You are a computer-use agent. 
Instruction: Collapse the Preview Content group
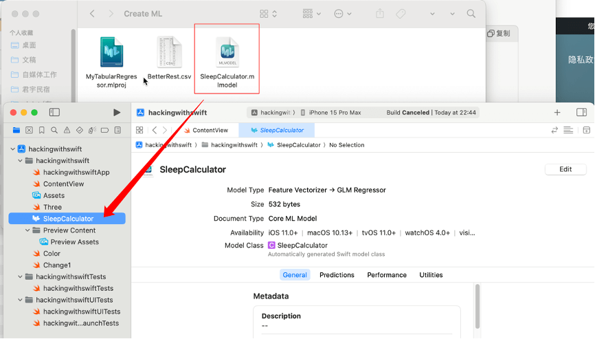tap(27, 230)
